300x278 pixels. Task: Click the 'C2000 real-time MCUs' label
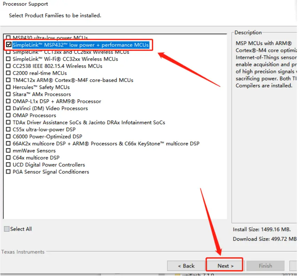click(x=40, y=73)
